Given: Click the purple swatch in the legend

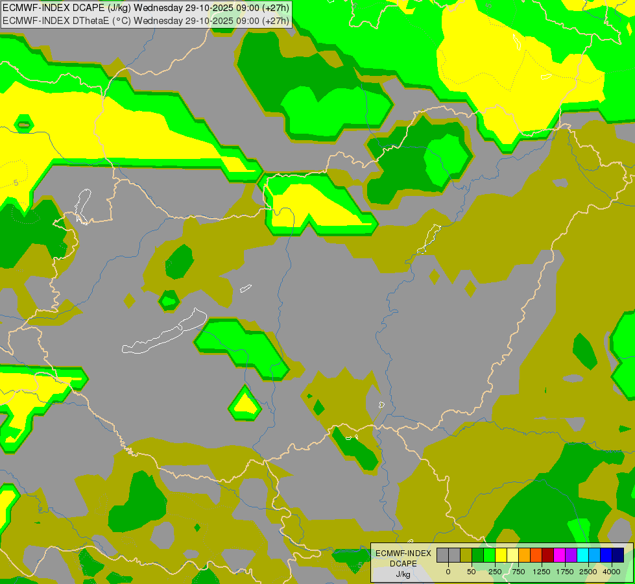Looking at the screenshot, I should [x=571, y=555].
